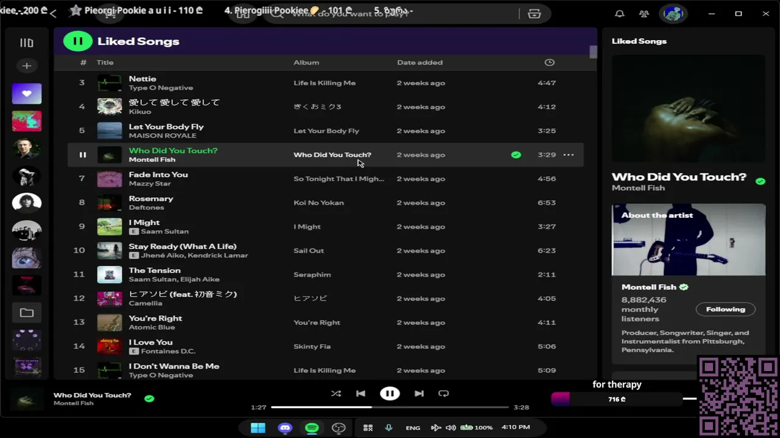Open the clock showing 4:10 PM

tap(516, 428)
